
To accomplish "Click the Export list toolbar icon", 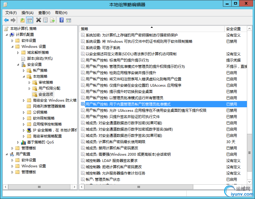I will click(x=52, y=20).
